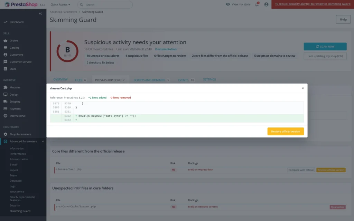Open New & Experimental Features item
The width and height of the screenshot is (354, 221).
pyautogui.click(x=22, y=199)
